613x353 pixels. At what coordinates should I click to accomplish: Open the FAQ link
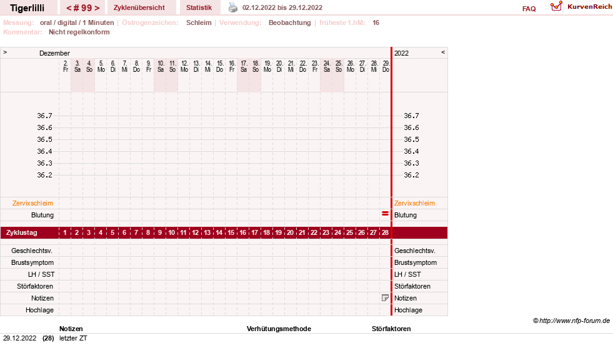point(529,9)
